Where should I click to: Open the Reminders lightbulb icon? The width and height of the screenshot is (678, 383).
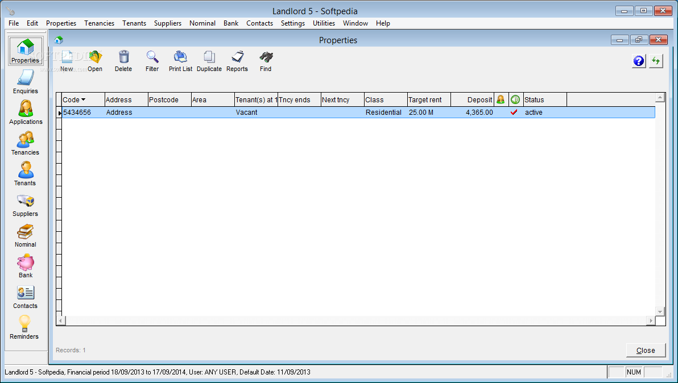coord(24,323)
